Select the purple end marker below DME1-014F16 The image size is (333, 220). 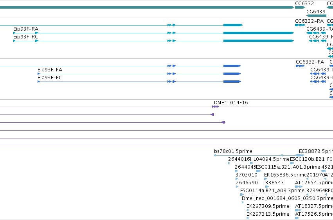click(x=212, y=115)
